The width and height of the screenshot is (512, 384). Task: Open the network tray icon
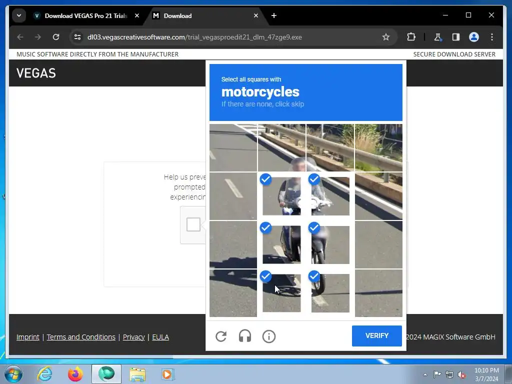coord(449,374)
